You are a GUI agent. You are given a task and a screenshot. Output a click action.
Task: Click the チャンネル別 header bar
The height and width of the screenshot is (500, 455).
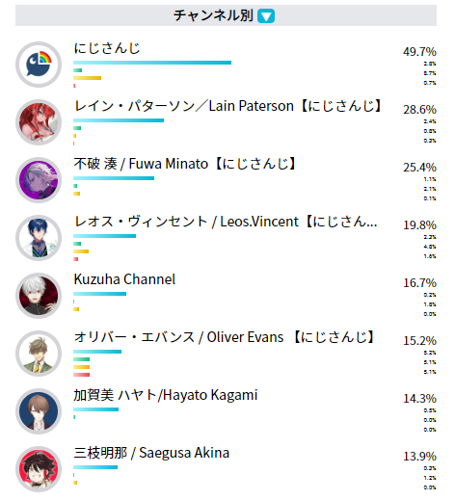[226, 15]
